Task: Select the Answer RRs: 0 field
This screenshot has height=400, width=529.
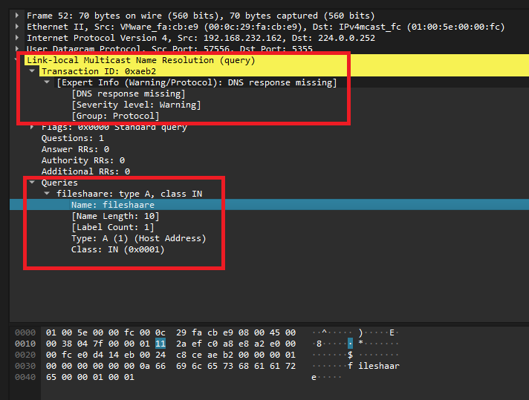Action: click(75, 149)
